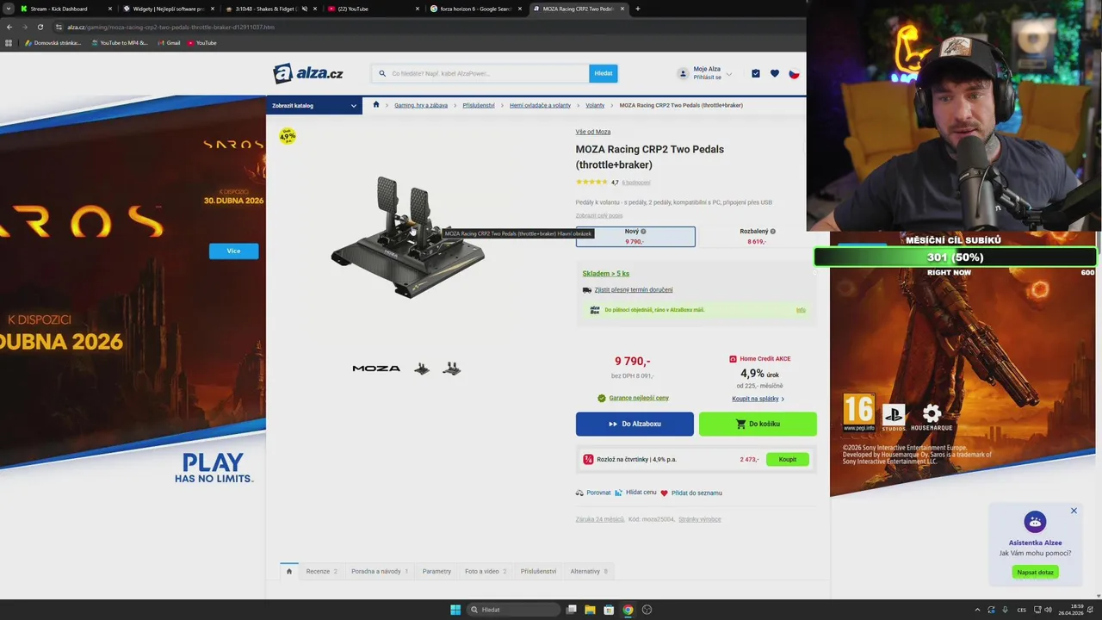The image size is (1102, 620).
Task: Click main product image of pedals
Action: 408,237
